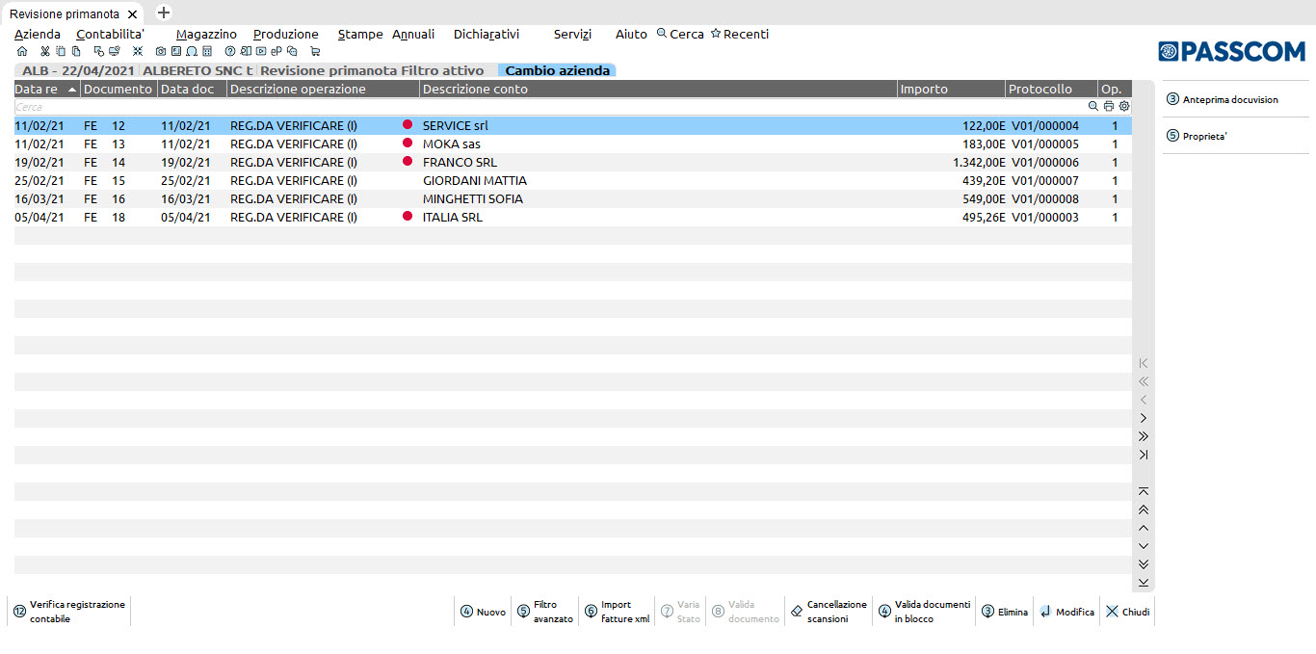Click the scissors cut icon
Screen dimensions: 1316x654
(44, 51)
